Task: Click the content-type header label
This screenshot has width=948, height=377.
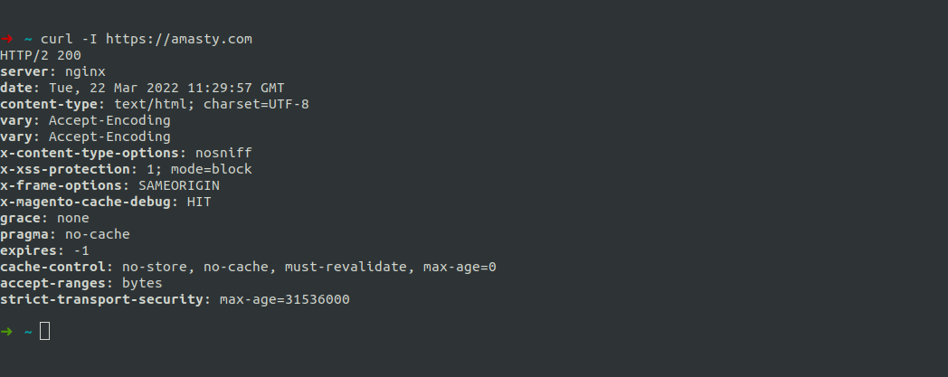Action: 48,105
